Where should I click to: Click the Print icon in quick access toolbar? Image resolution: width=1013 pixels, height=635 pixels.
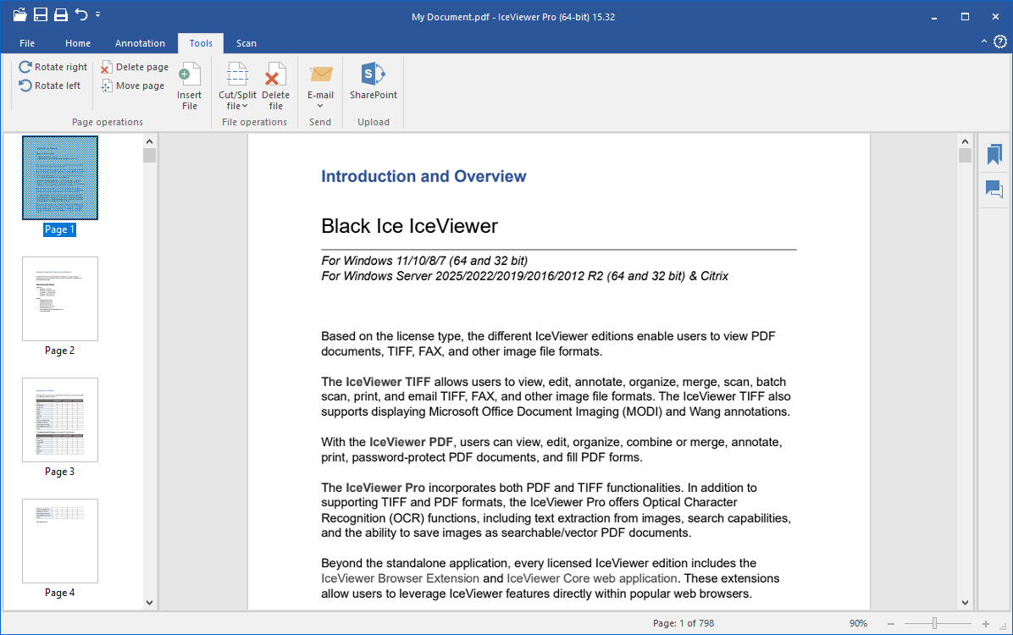[61, 14]
